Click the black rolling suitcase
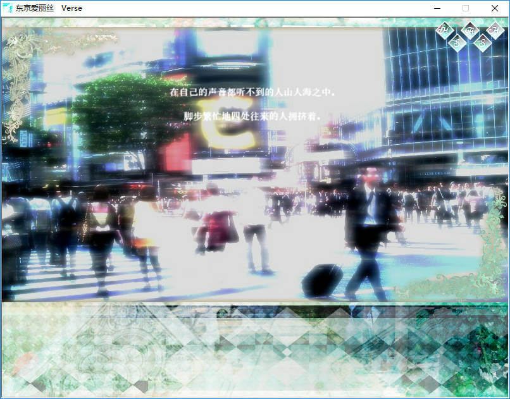The height and width of the screenshot is (399, 510). pos(322,280)
